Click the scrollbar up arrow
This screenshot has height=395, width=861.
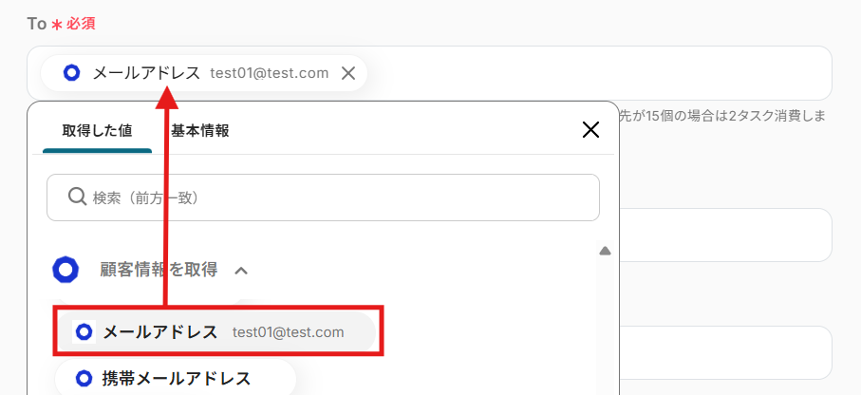[605, 251]
